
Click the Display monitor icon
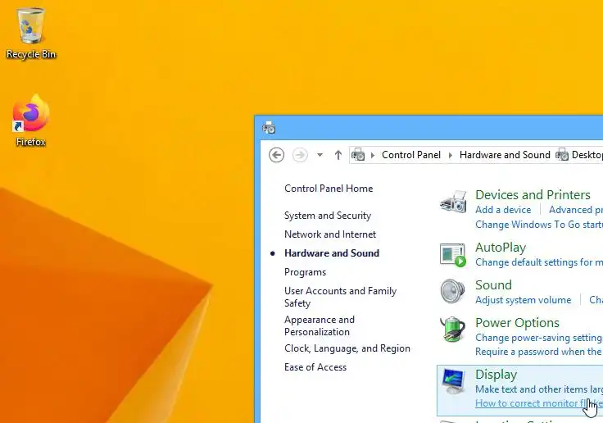coord(453,381)
